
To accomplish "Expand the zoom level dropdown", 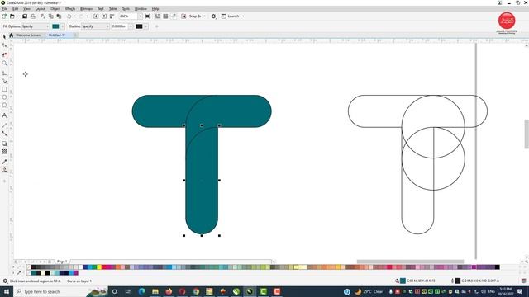I will pos(140,16).
